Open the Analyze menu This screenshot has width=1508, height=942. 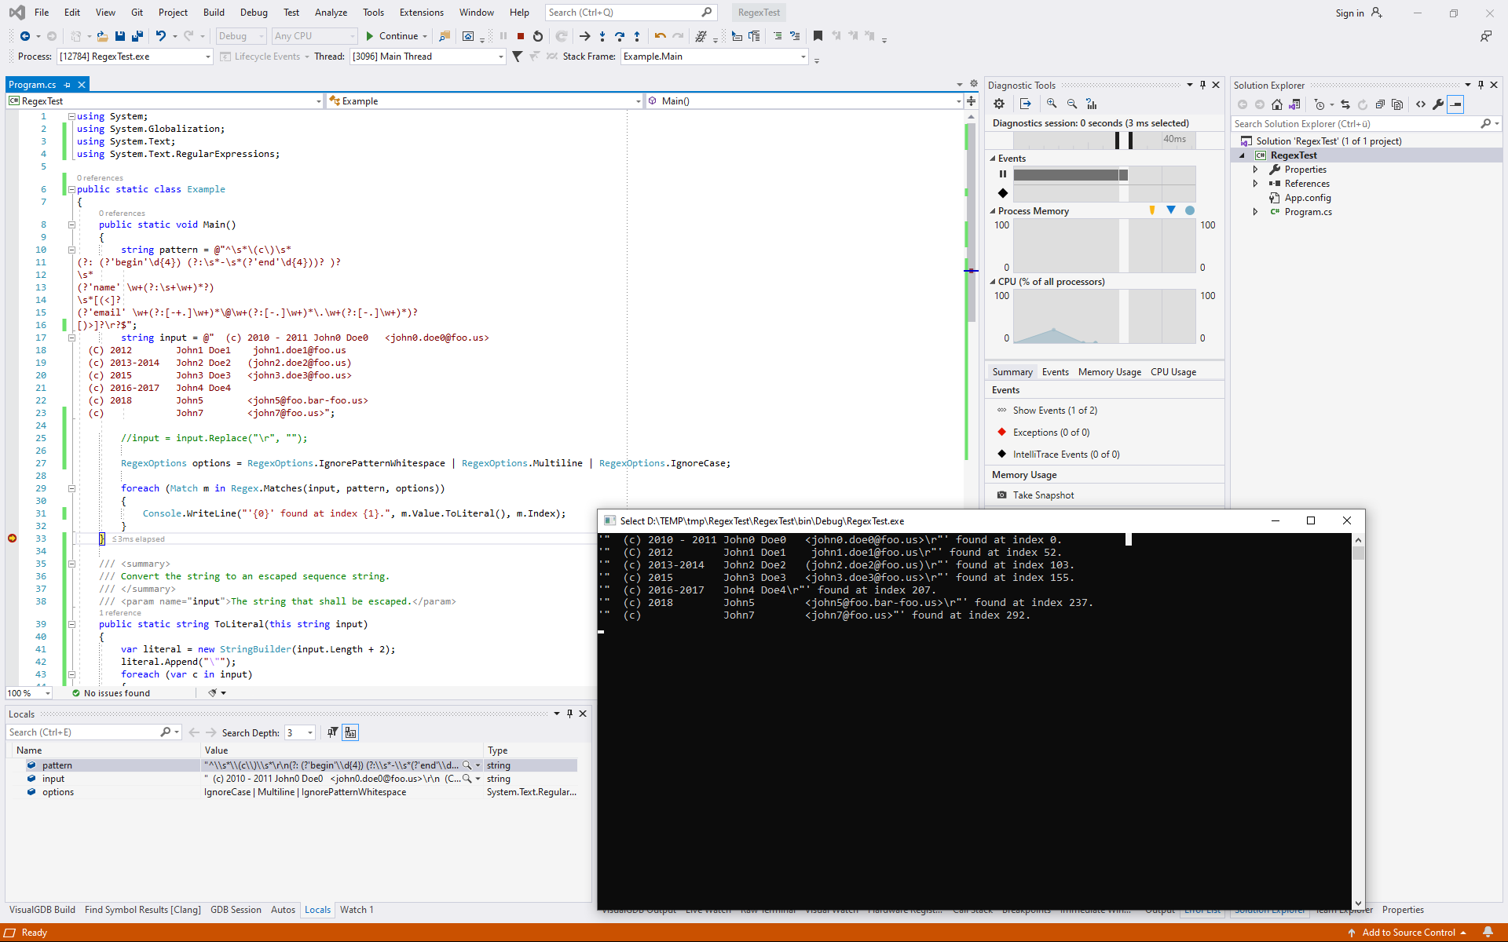click(x=331, y=13)
